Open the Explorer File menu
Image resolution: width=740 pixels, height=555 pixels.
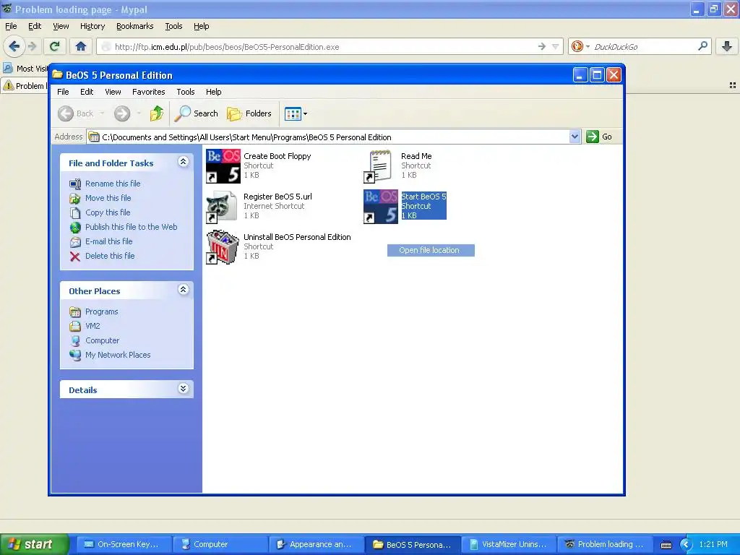pyautogui.click(x=64, y=92)
